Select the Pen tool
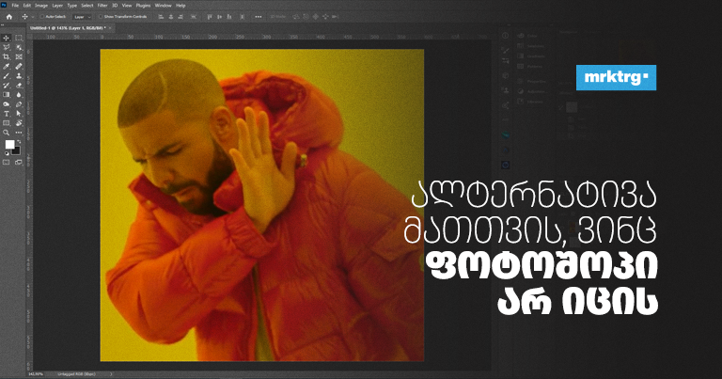The height and width of the screenshot is (379, 722). click(x=19, y=104)
